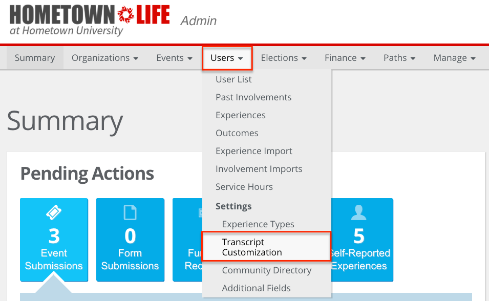Collapse the Users dropdown menu

tap(227, 58)
